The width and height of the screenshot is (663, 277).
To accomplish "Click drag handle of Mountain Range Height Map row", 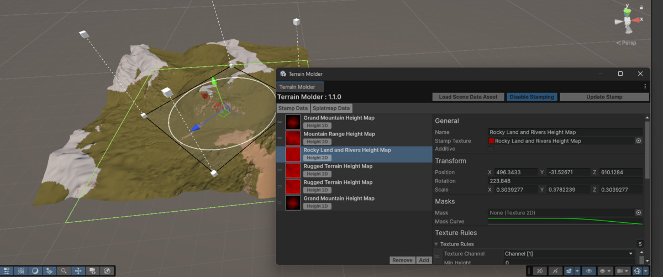I will point(280,138).
